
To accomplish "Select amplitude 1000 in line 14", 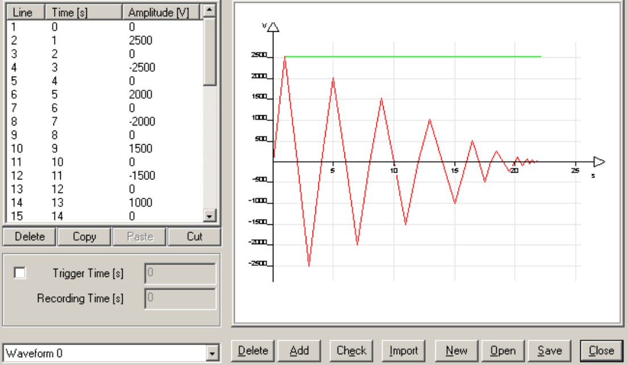I will (140, 203).
